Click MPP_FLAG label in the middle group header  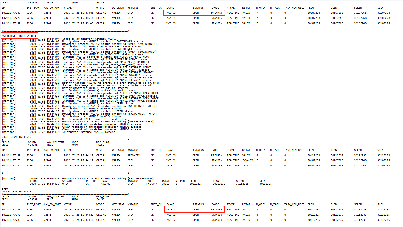(x=102, y=142)
